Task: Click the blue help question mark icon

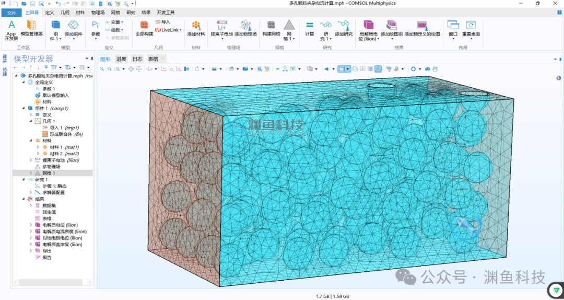Action: [x=559, y=13]
